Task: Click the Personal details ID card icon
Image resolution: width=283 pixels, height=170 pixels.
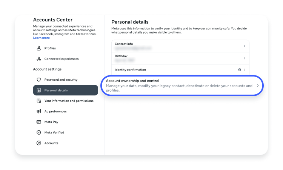Action: (x=38, y=90)
